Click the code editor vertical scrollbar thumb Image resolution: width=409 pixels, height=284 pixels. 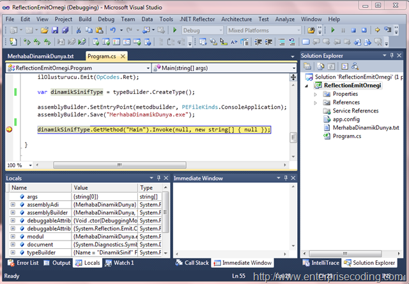[x=293, y=138]
